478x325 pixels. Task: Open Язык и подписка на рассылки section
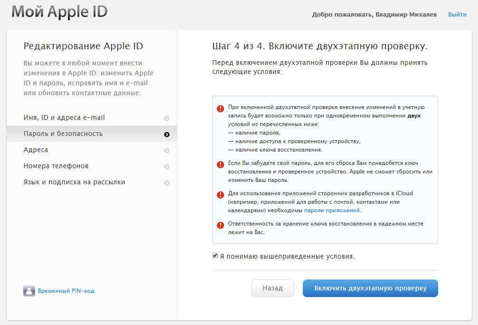[x=92, y=182]
